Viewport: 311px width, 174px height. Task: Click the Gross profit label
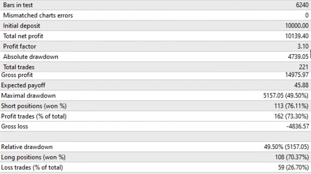17,75
